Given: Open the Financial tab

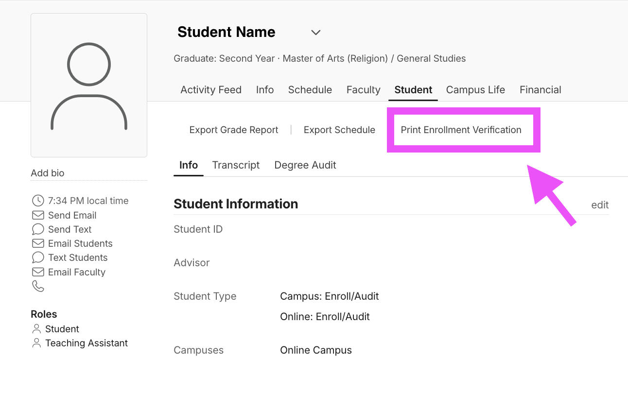Looking at the screenshot, I should click(x=541, y=90).
